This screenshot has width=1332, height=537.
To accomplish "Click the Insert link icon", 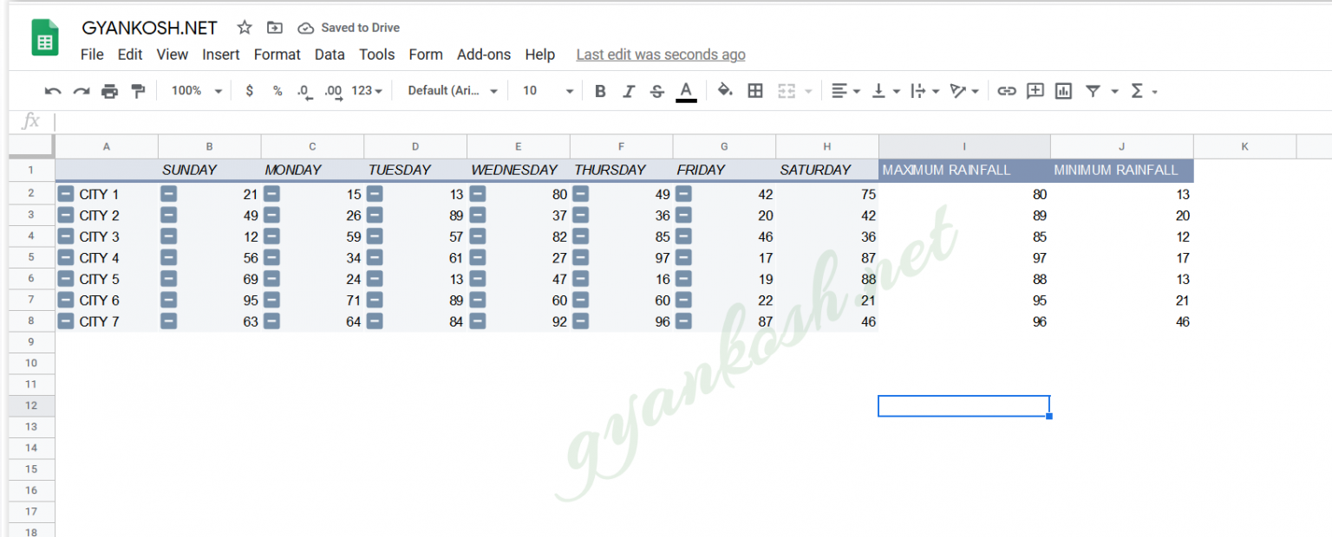I will 1006,90.
